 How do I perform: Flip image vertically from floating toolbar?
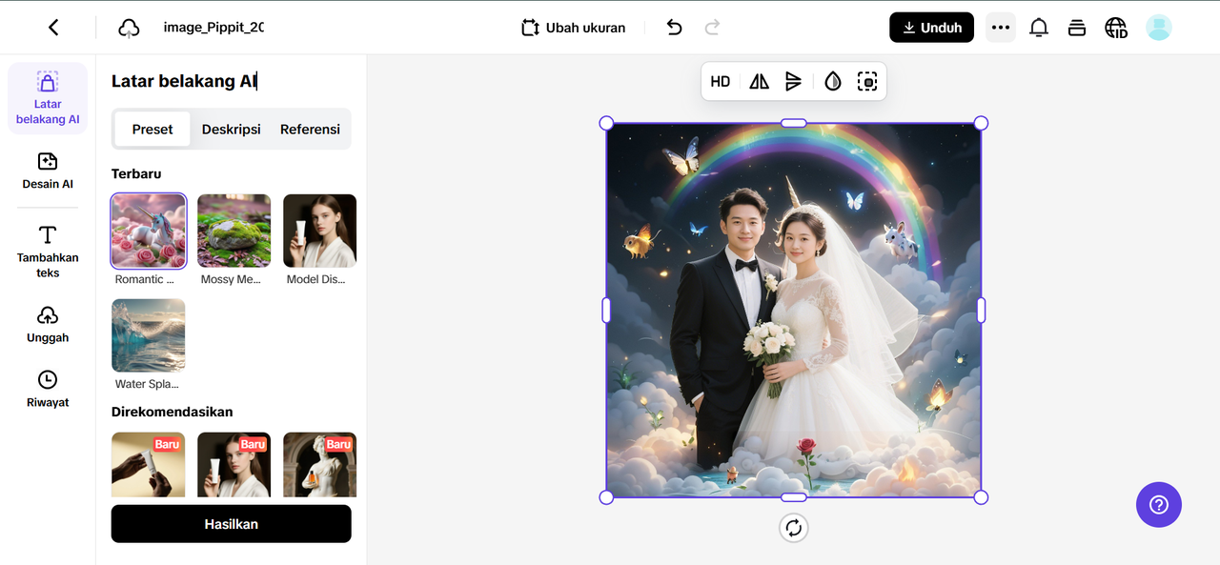point(793,82)
